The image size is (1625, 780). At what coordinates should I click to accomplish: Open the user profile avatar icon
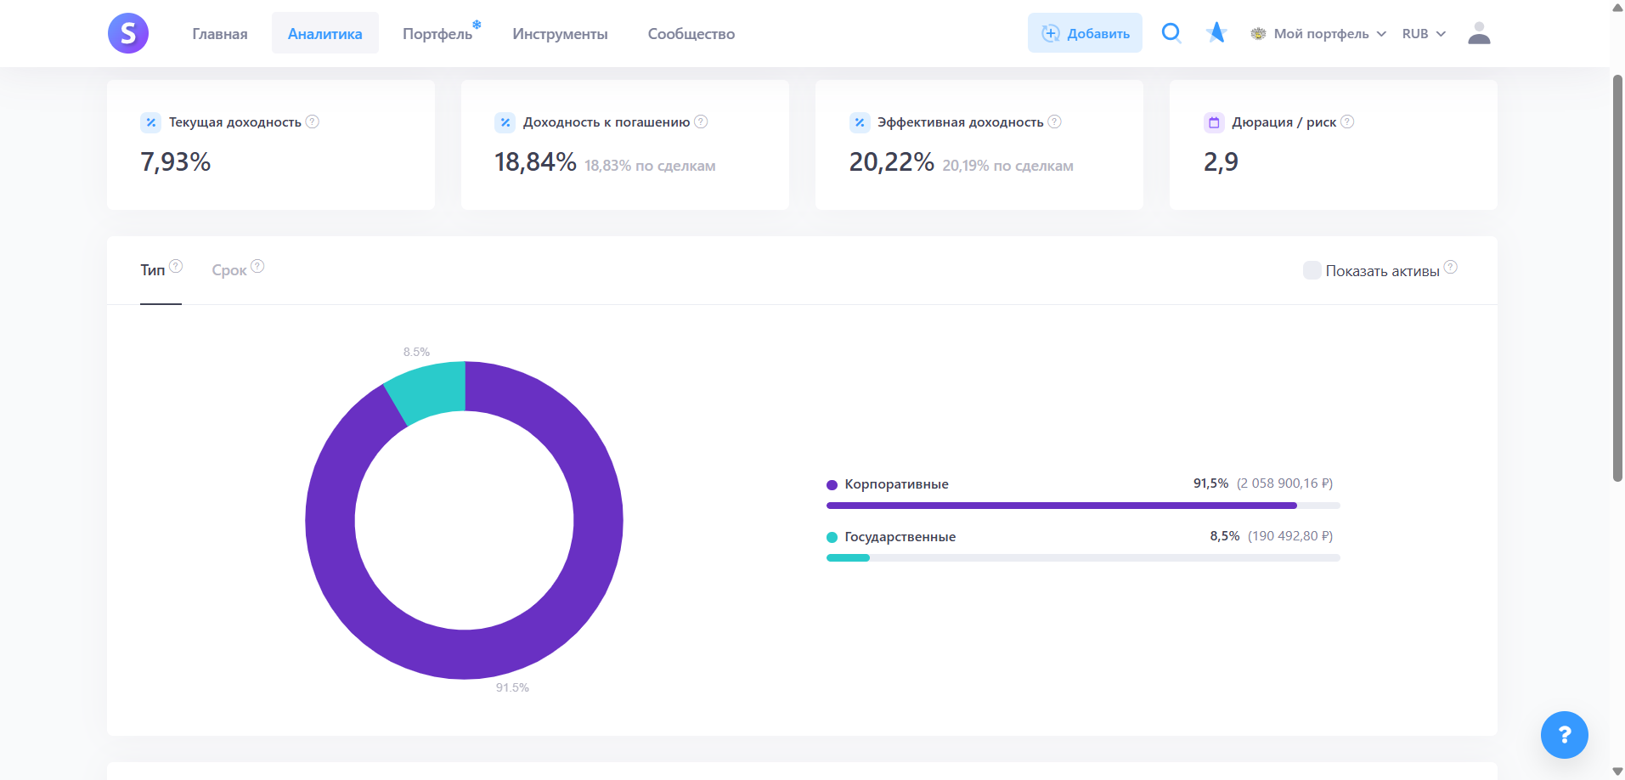point(1479,33)
